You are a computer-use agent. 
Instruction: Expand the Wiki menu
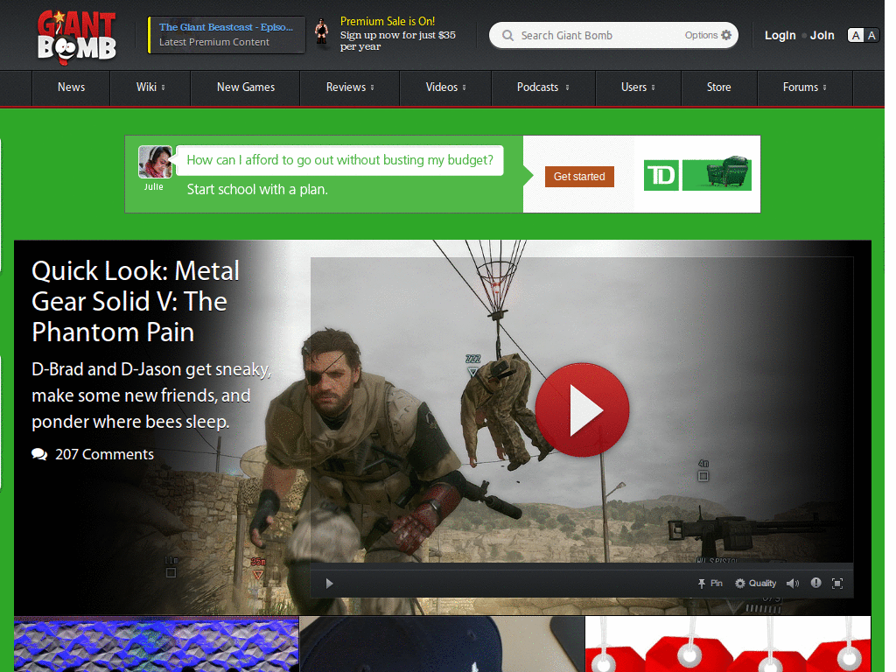(x=150, y=87)
